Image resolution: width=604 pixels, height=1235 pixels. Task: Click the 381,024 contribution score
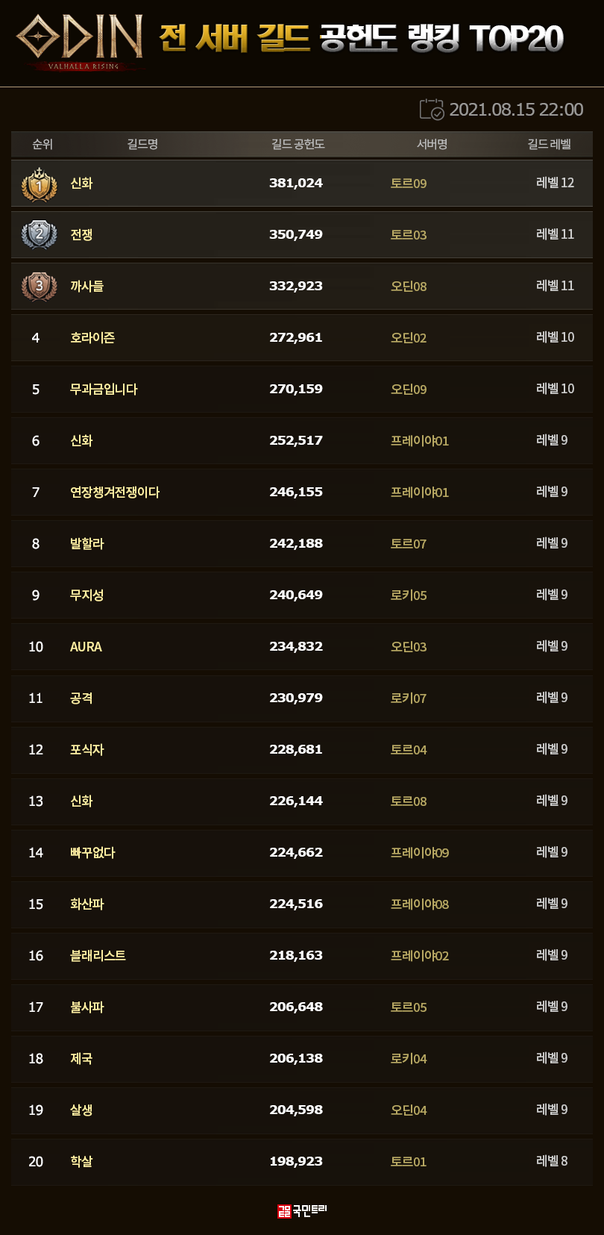296,184
